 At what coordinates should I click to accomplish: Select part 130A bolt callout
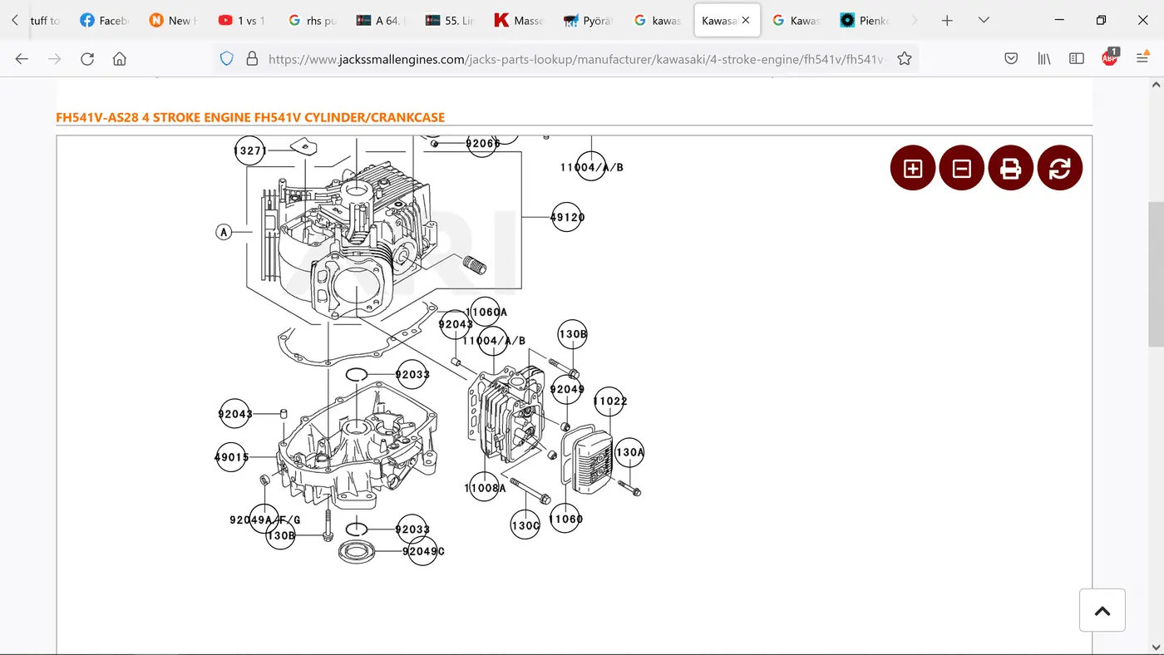click(629, 453)
